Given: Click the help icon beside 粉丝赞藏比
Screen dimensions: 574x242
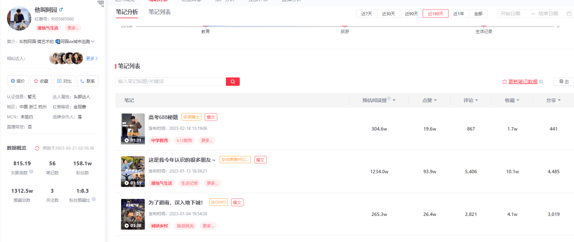Looking at the screenshot, I should [94, 199].
